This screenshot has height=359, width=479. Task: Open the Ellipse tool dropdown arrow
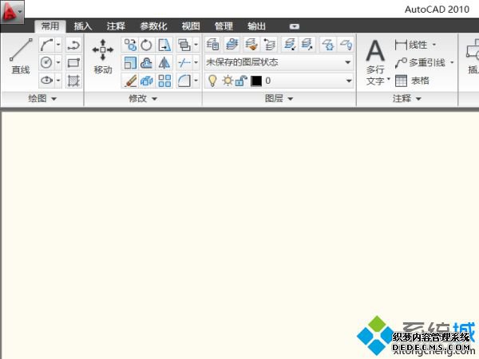(58, 81)
